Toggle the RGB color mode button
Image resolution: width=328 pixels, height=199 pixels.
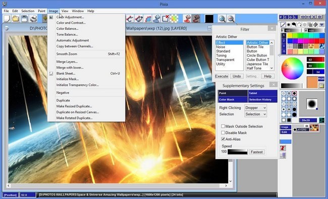[x=321, y=79]
